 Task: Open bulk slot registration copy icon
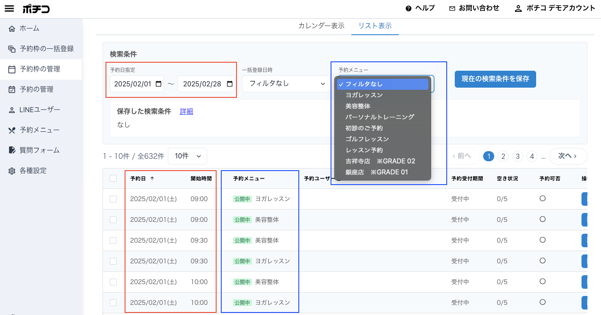point(12,49)
